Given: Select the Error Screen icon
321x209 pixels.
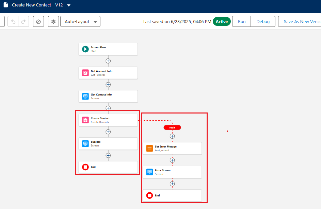Looking at the screenshot, I should coord(149,172).
